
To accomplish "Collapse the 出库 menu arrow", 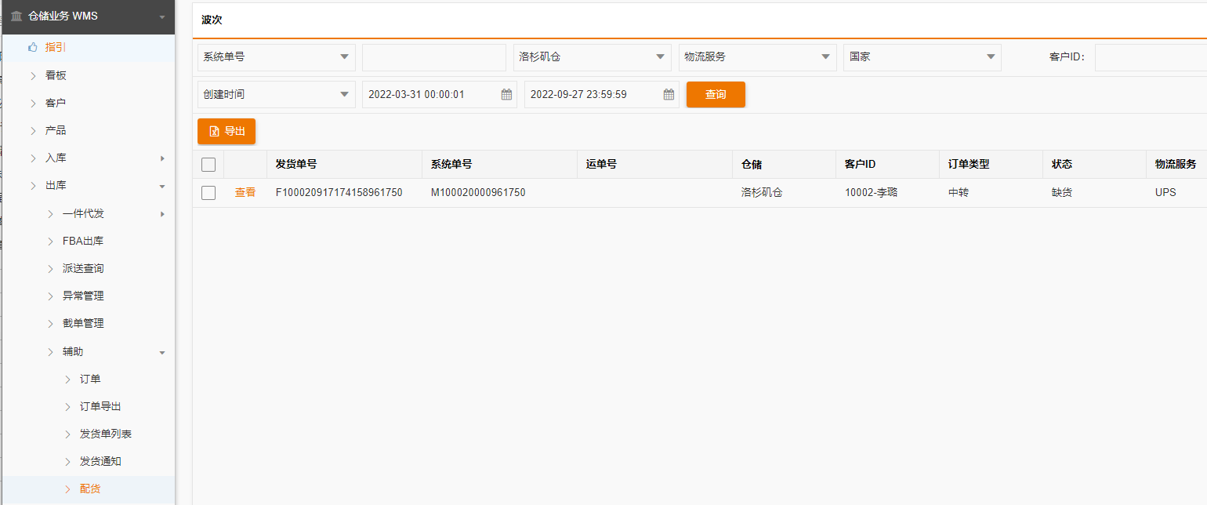I will click(162, 186).
